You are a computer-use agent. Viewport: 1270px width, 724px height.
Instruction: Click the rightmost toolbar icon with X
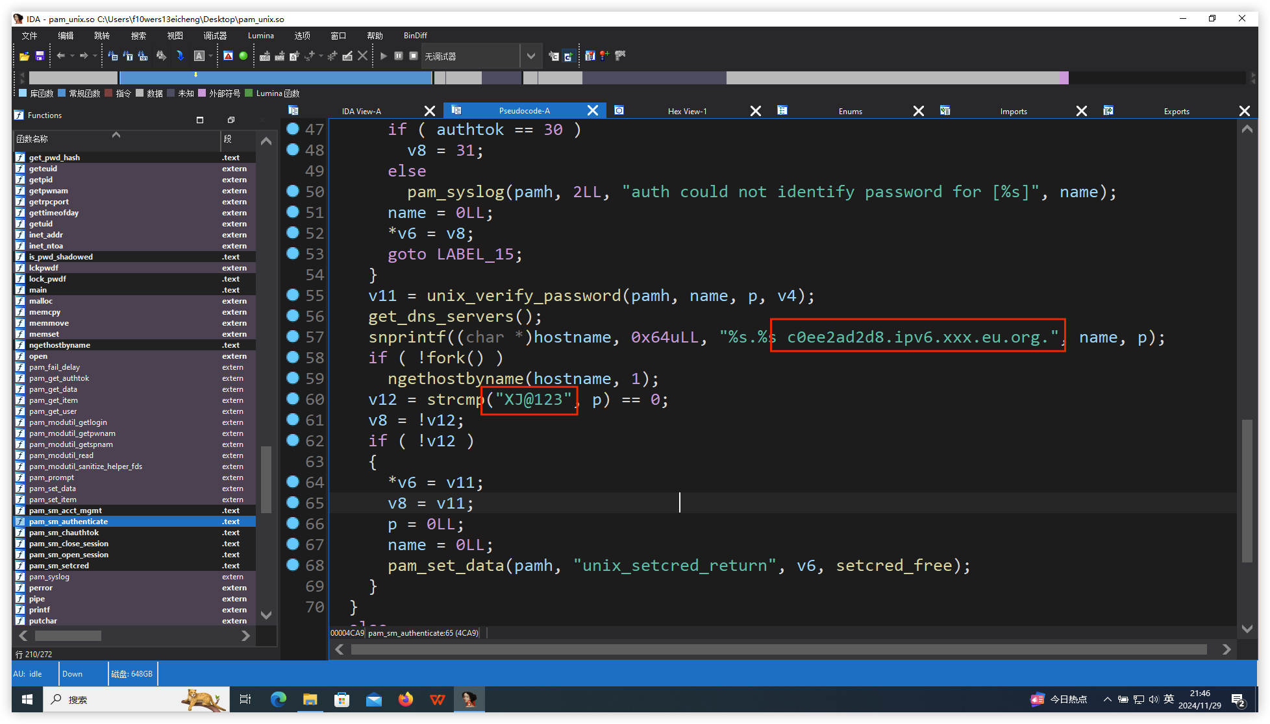click(x=620, y=56)
